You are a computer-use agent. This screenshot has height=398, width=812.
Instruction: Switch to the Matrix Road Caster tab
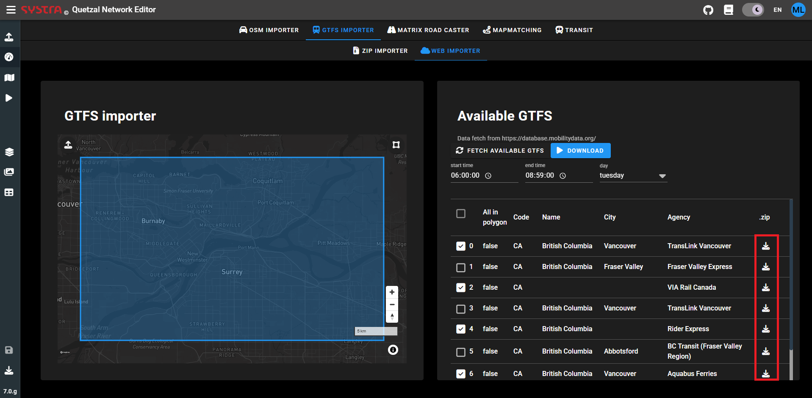428,30
